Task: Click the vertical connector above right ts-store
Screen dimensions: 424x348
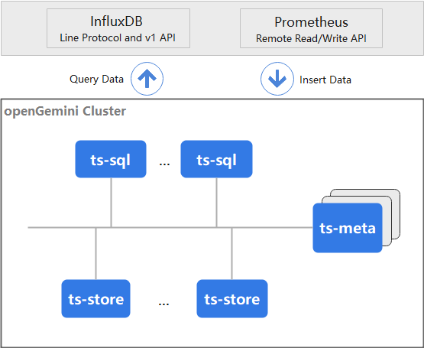Action: 231,254
